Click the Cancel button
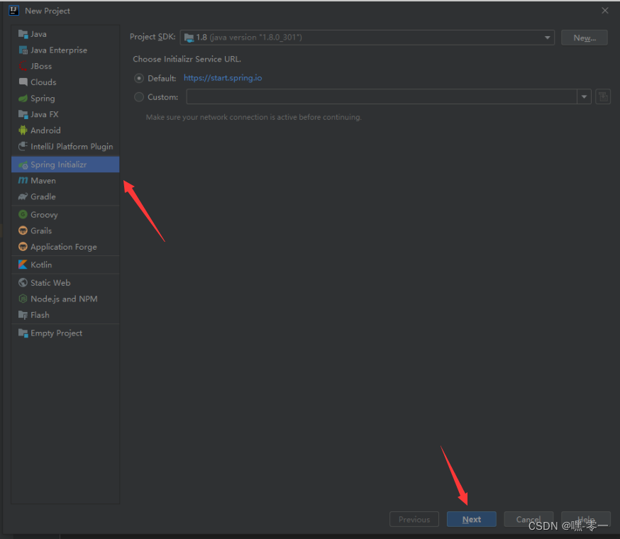620x539 pixels. [528, 519]
